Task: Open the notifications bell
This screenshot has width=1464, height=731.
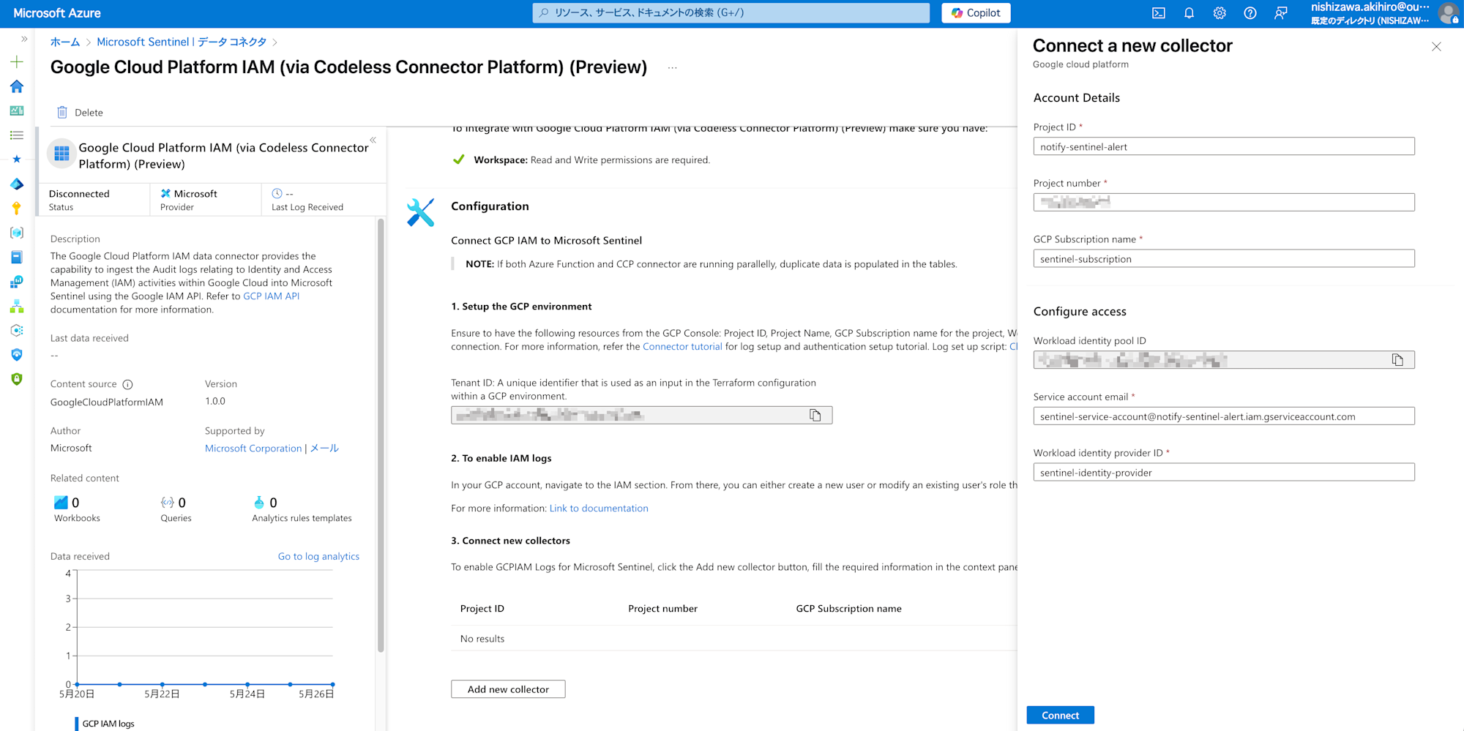Action: [x=1189, y=13]
